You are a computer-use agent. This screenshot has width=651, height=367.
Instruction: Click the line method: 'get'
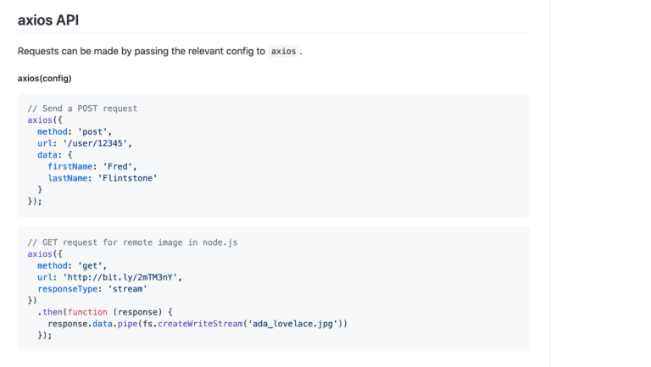coord(72,265)
